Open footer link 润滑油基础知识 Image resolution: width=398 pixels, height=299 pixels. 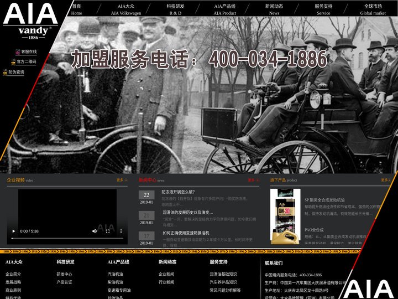(x=223, y=274)
